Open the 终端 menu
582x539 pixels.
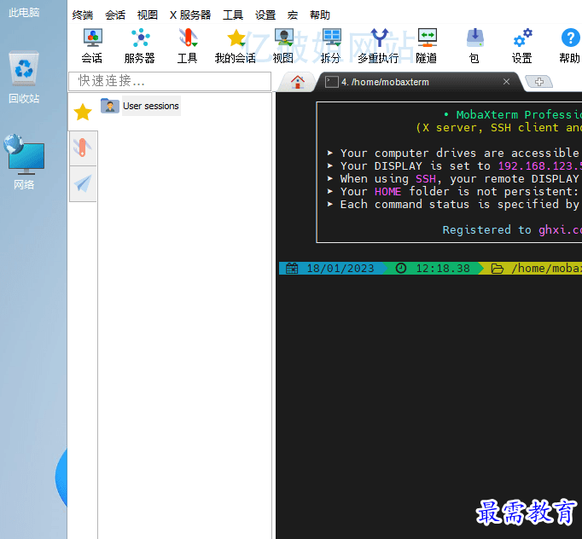coord(83,15)
